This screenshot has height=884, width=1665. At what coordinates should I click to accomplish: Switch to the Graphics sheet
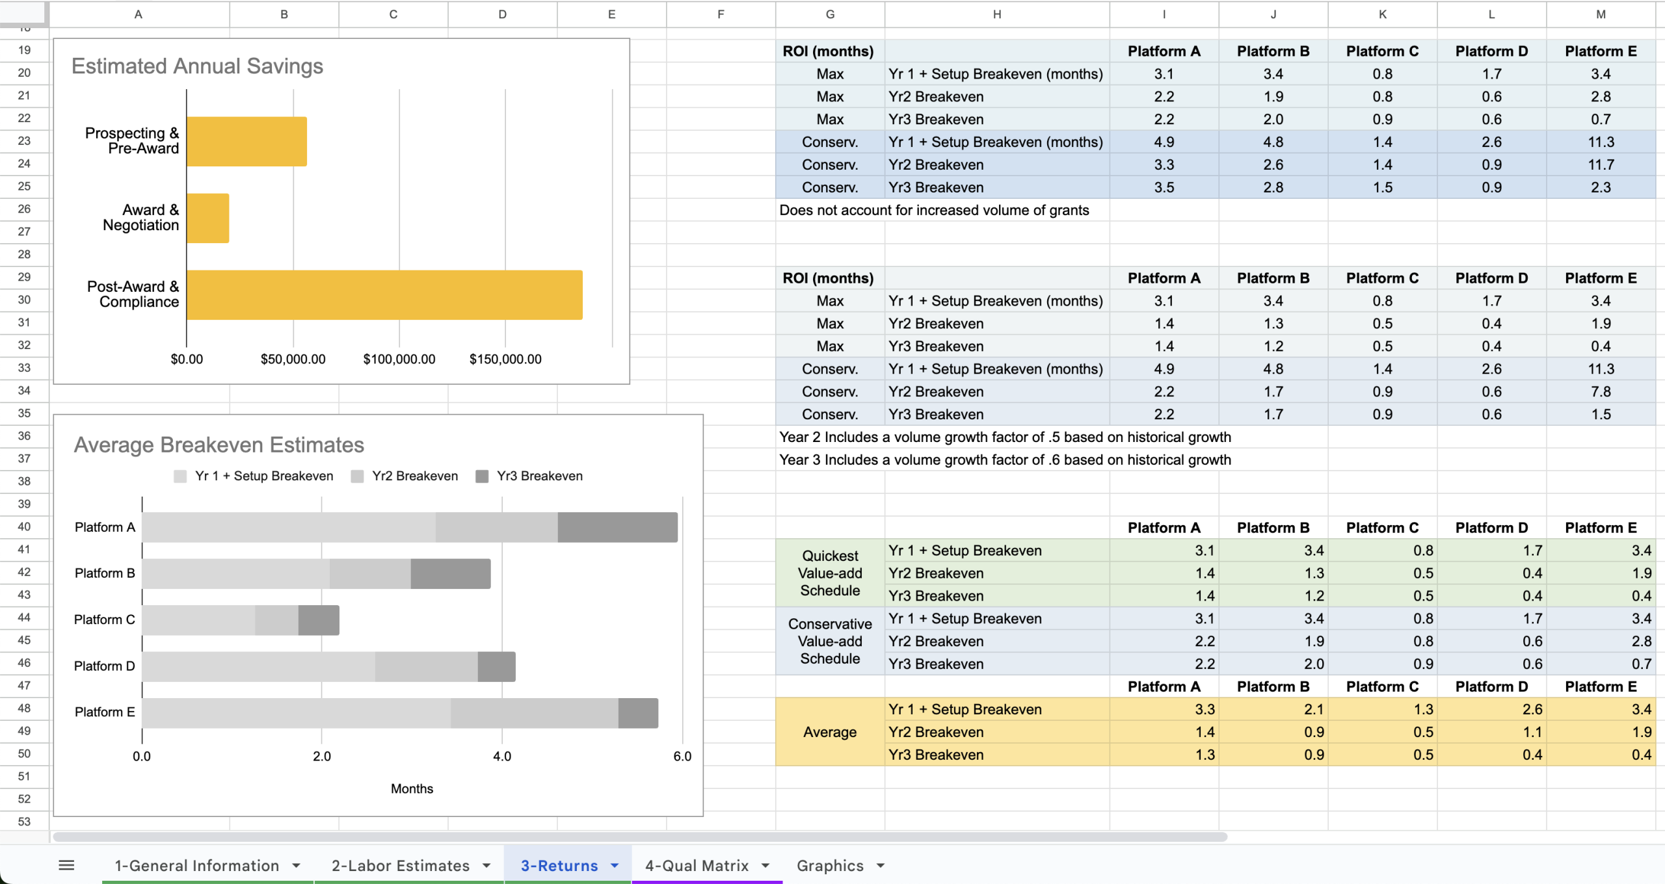click(x=830, y=866)
